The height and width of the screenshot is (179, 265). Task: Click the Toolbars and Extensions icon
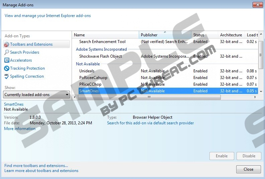point(6,44)
